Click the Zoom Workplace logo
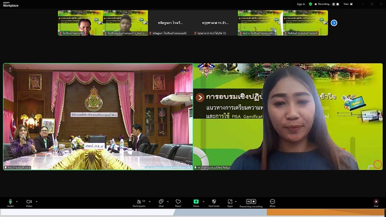Image resolution: width=386 pixels, height=217 pixels. [10, 4]
